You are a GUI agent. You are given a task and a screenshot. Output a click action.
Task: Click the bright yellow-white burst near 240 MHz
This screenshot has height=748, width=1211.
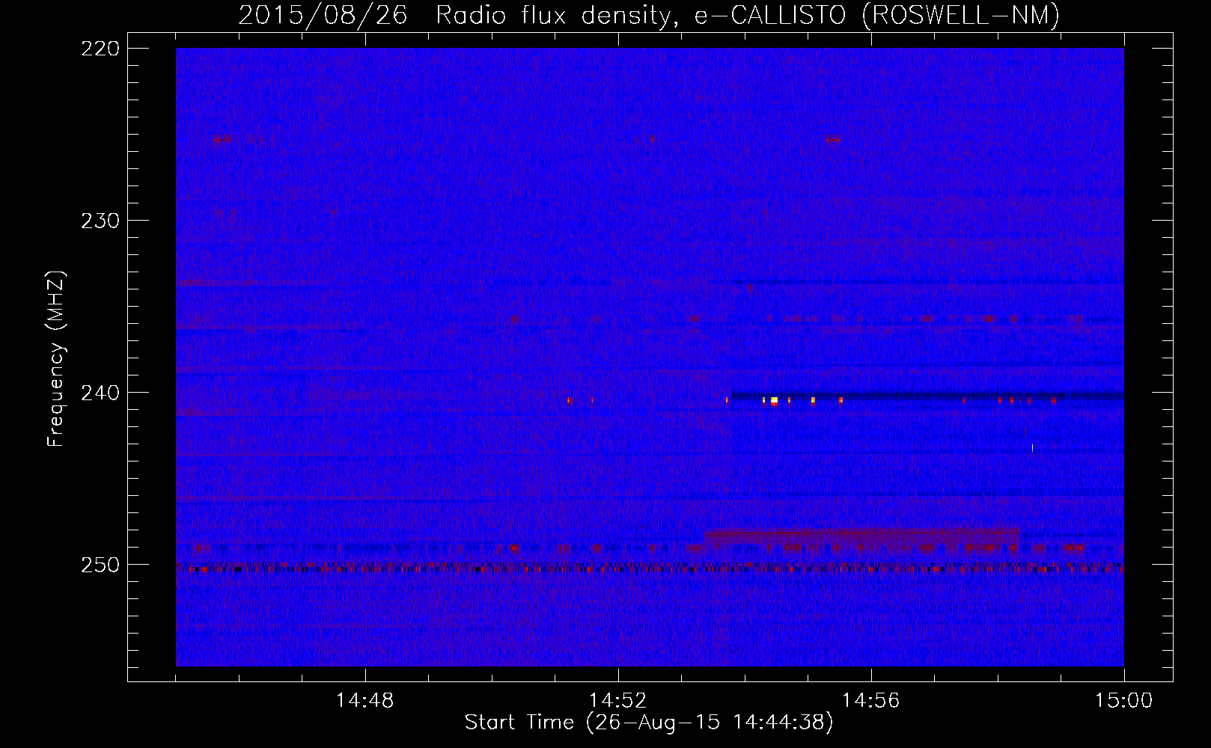point(774,401)
